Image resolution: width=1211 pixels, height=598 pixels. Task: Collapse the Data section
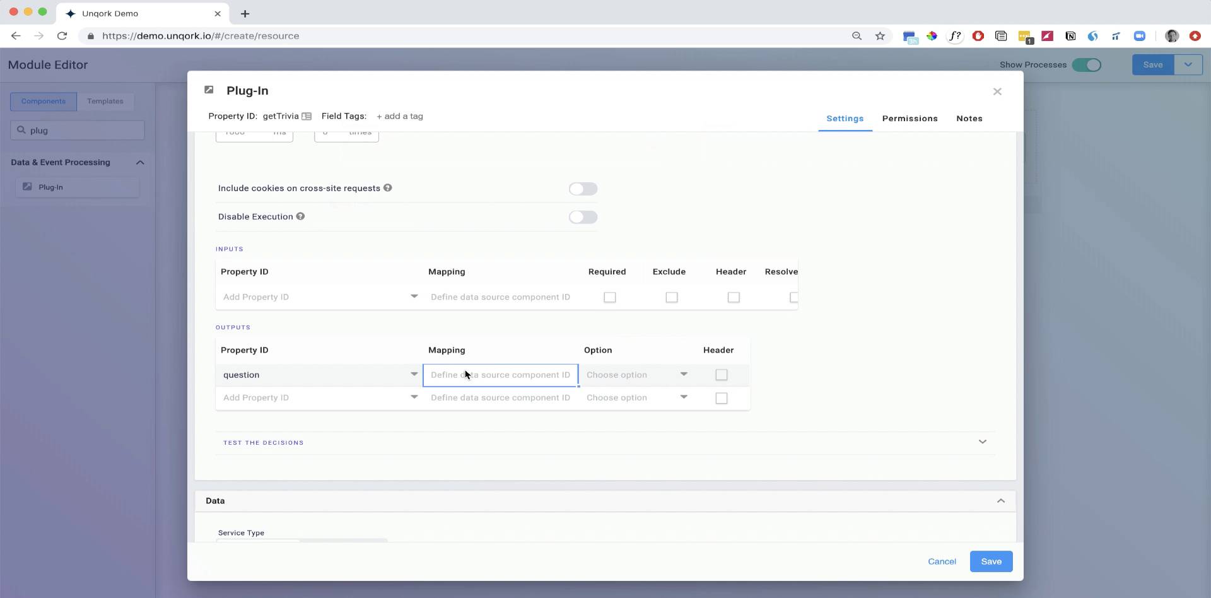(1001, 500)
